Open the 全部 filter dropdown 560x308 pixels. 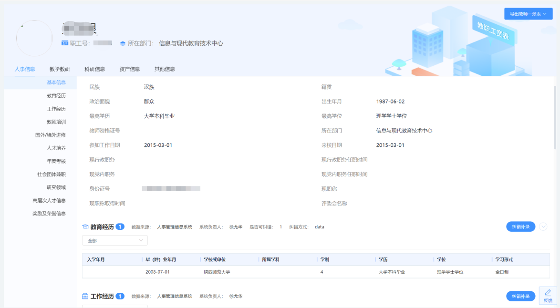115,241
